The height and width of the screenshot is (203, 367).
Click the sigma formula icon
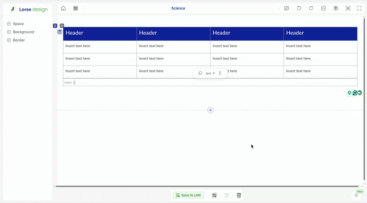[220, 73]
